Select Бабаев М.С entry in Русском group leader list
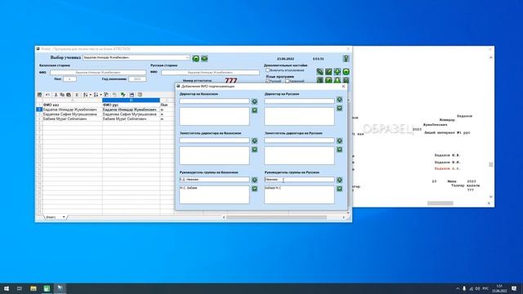 273,188
